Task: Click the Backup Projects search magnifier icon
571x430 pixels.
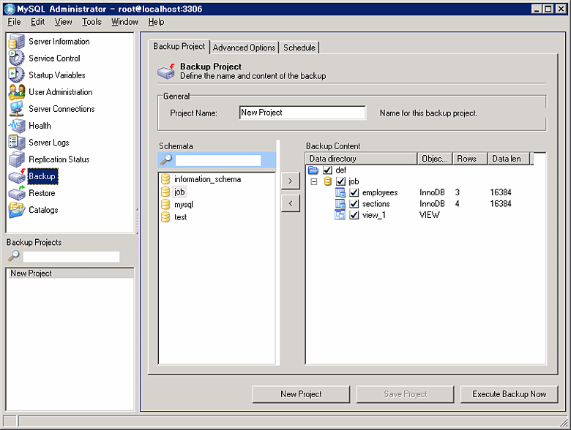Action: 14,256
